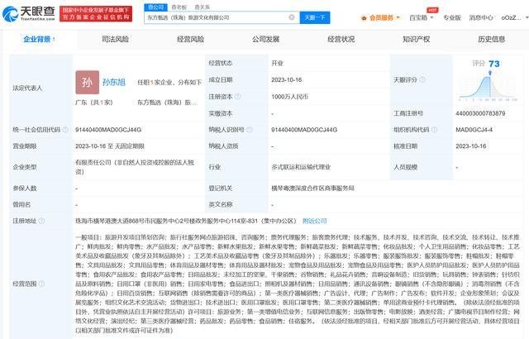Clear the search box with the X icon
This screenshot has height=339, width=529.
click(291, 17)
